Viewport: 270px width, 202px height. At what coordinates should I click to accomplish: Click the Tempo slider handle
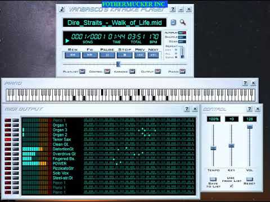click(x=213, y=148)
